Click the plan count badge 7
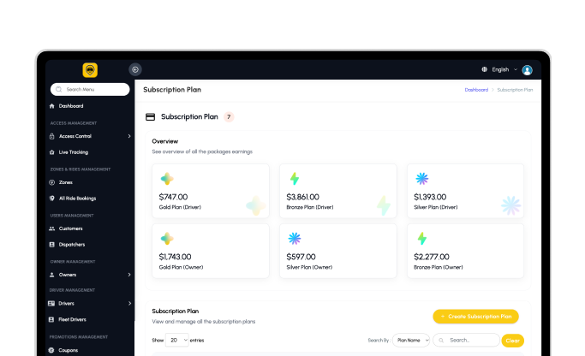Image resolution: width=585 pixels, height=356 pixels. pyautogui.click(x=229, y=116)
